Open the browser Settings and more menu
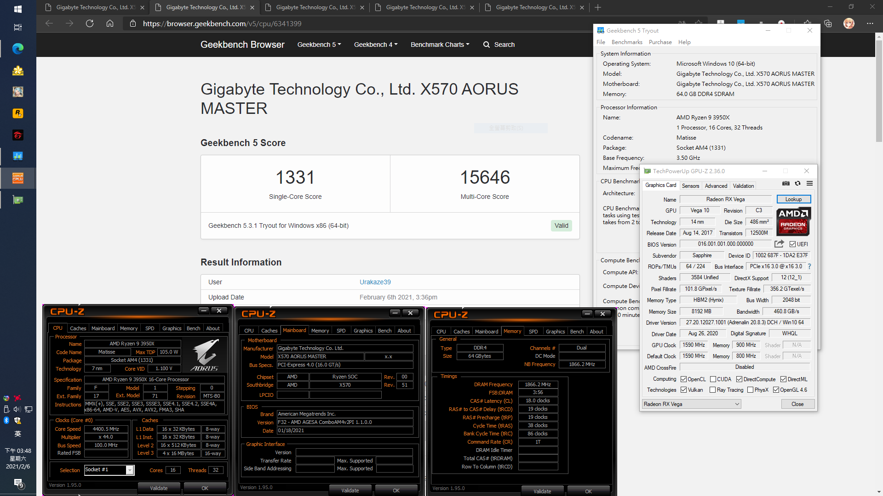Viewport: 883px width, 496px height. pos(870,23)
